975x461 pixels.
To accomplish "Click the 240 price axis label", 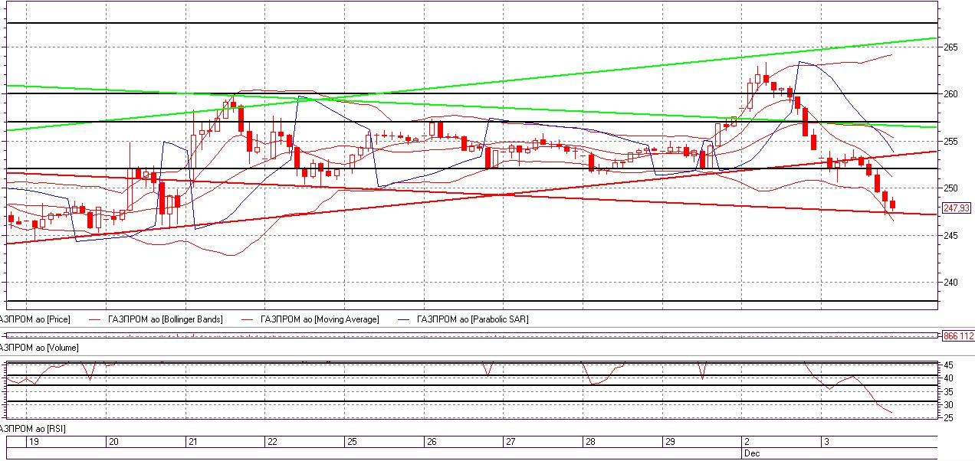I will point(950,282).
